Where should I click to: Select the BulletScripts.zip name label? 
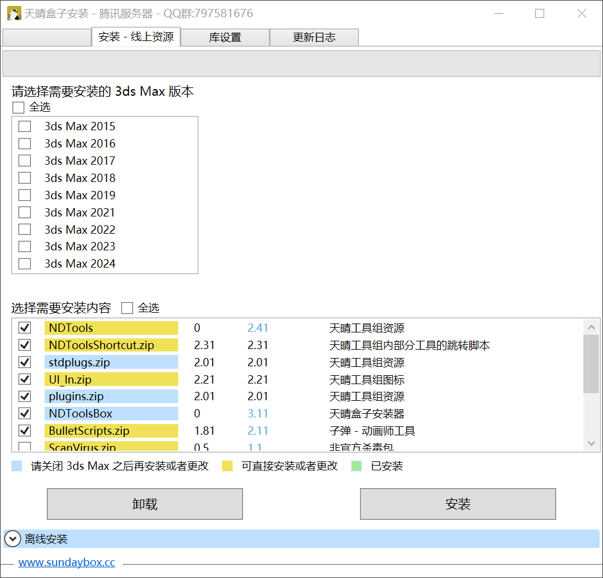pyautogui.click(x=111, y=431)
